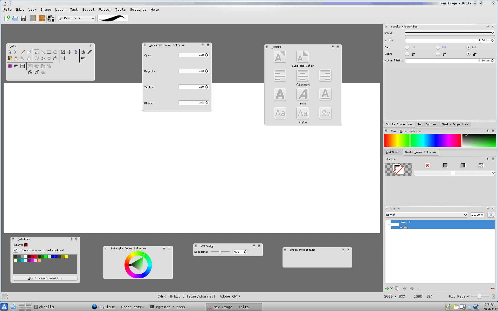Open the layer blend mode Normal dropdown
498x311 pixels.
426,215
